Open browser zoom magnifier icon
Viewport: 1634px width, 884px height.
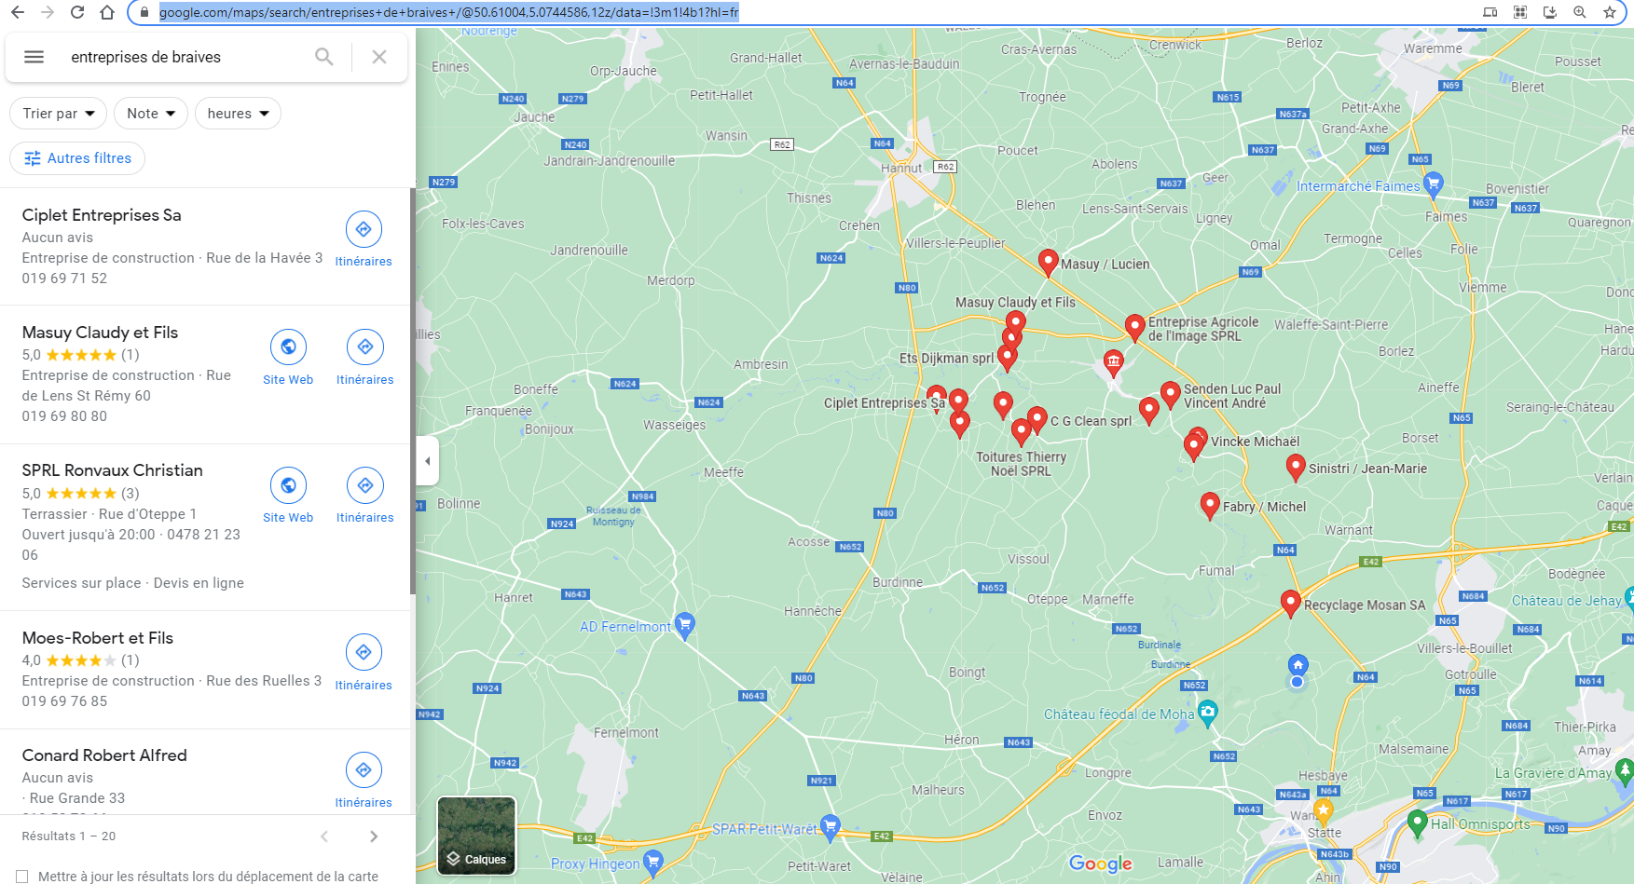click(x=1580, y=12)
